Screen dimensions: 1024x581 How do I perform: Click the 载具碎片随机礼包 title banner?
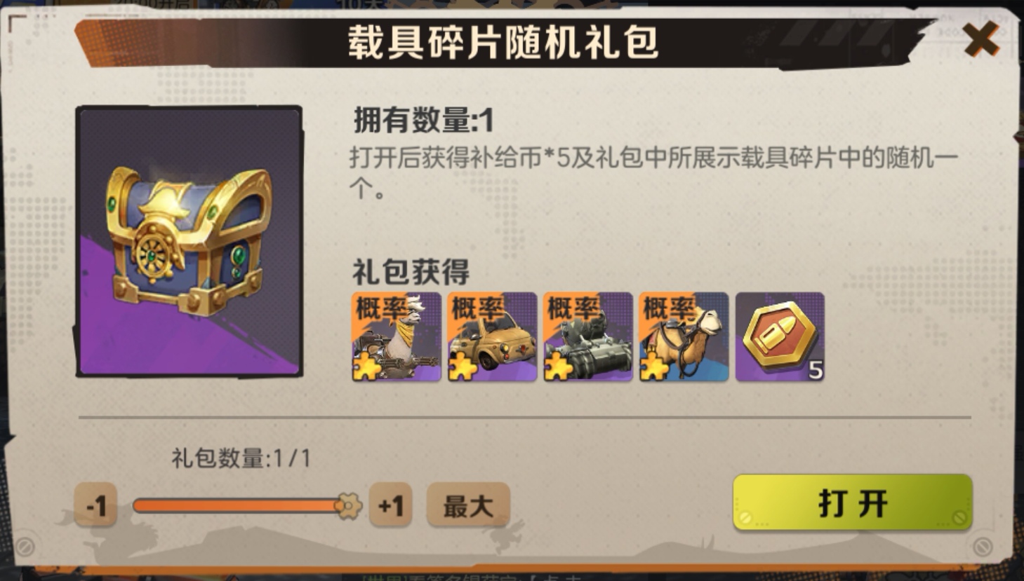click(503, 42)
